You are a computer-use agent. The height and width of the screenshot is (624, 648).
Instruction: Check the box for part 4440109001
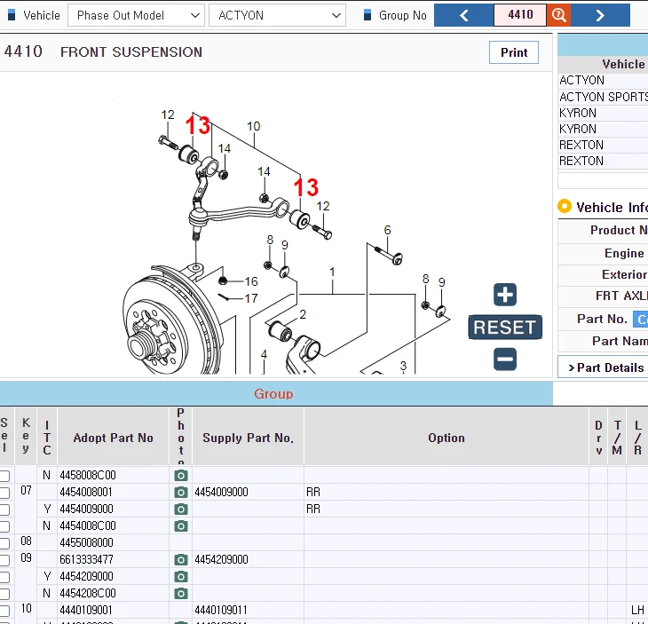click(4, 611)
